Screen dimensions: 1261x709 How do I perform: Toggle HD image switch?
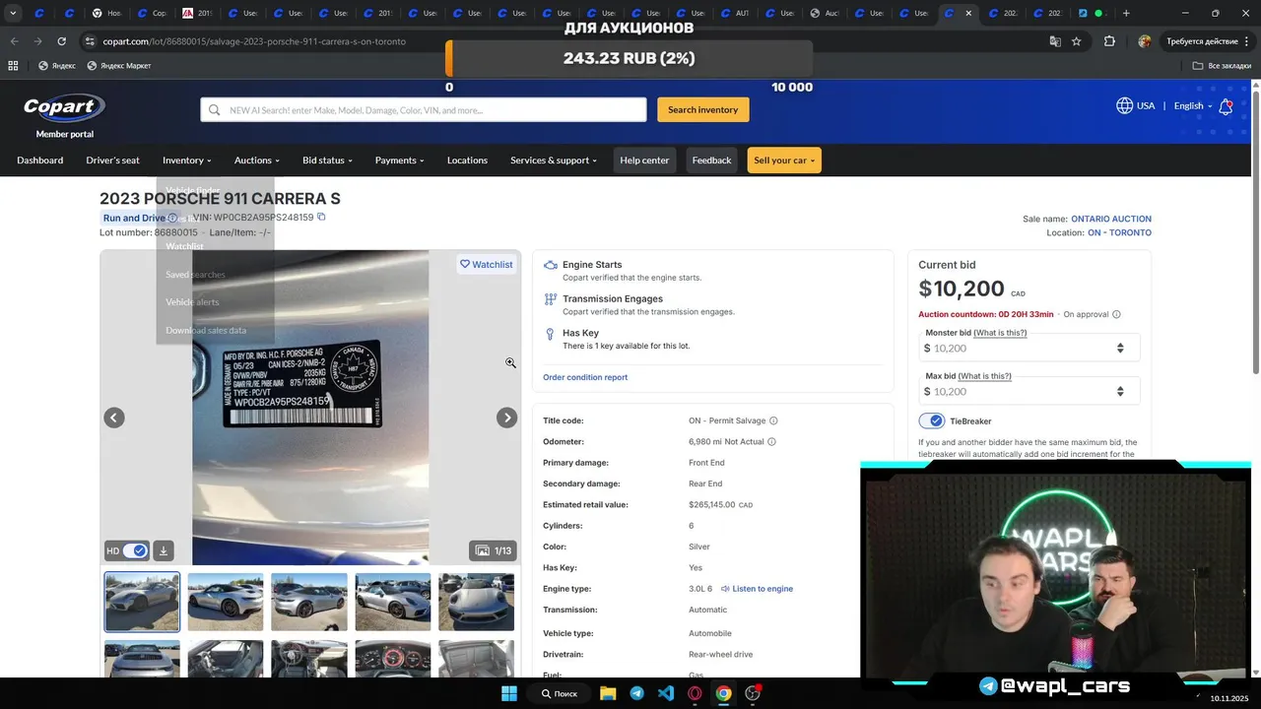pyautogui.click(x=135, y=550)
